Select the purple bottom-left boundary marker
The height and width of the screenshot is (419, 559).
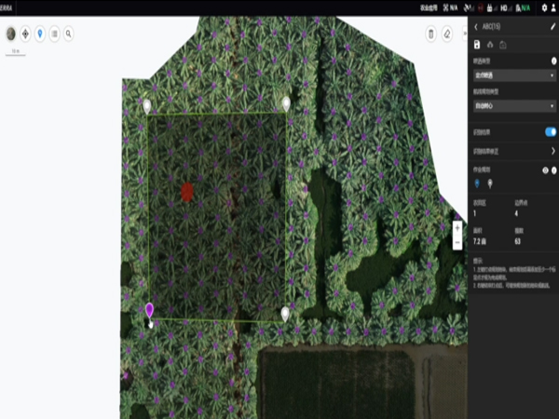(x=149, y=310)
